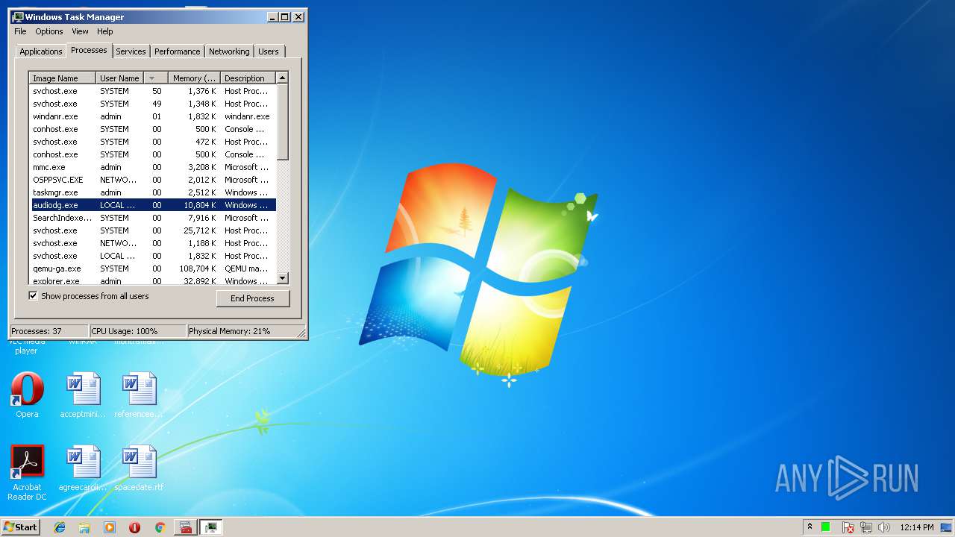This screenshot has width=955, height=537.
Task: Switch to the Services tab
Action: coord(131,51)
